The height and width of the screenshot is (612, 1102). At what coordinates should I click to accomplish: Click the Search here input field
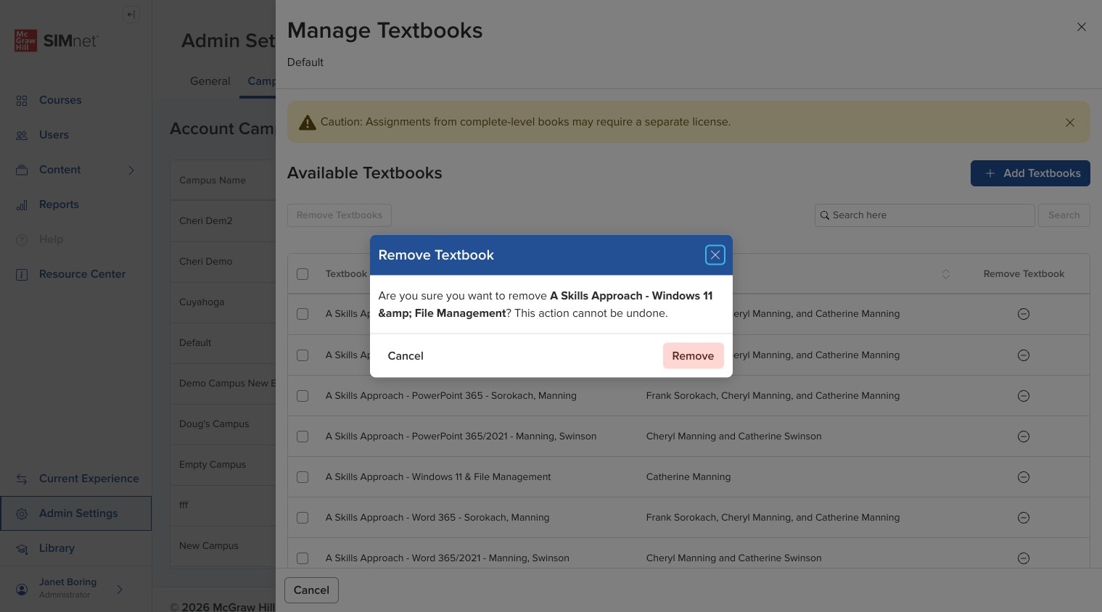(924, 215)
